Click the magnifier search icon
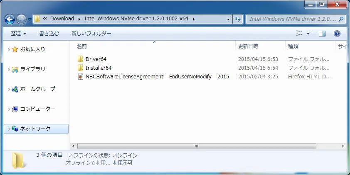350x175 pixels. [x=341, y=19]
